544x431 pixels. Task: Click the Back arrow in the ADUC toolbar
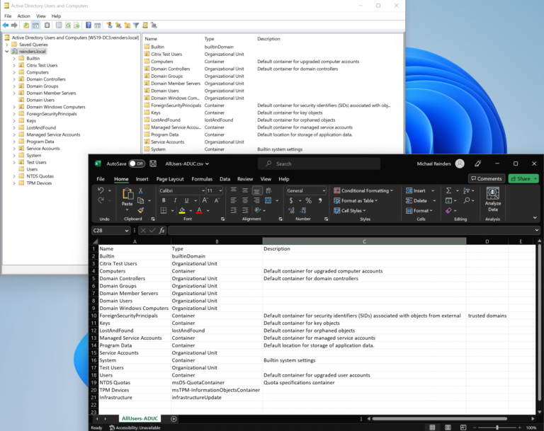[x=6, y=25]
